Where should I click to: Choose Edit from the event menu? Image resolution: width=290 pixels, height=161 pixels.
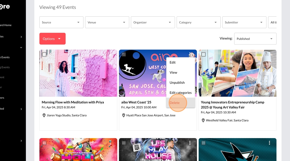[x=180, y=62]
